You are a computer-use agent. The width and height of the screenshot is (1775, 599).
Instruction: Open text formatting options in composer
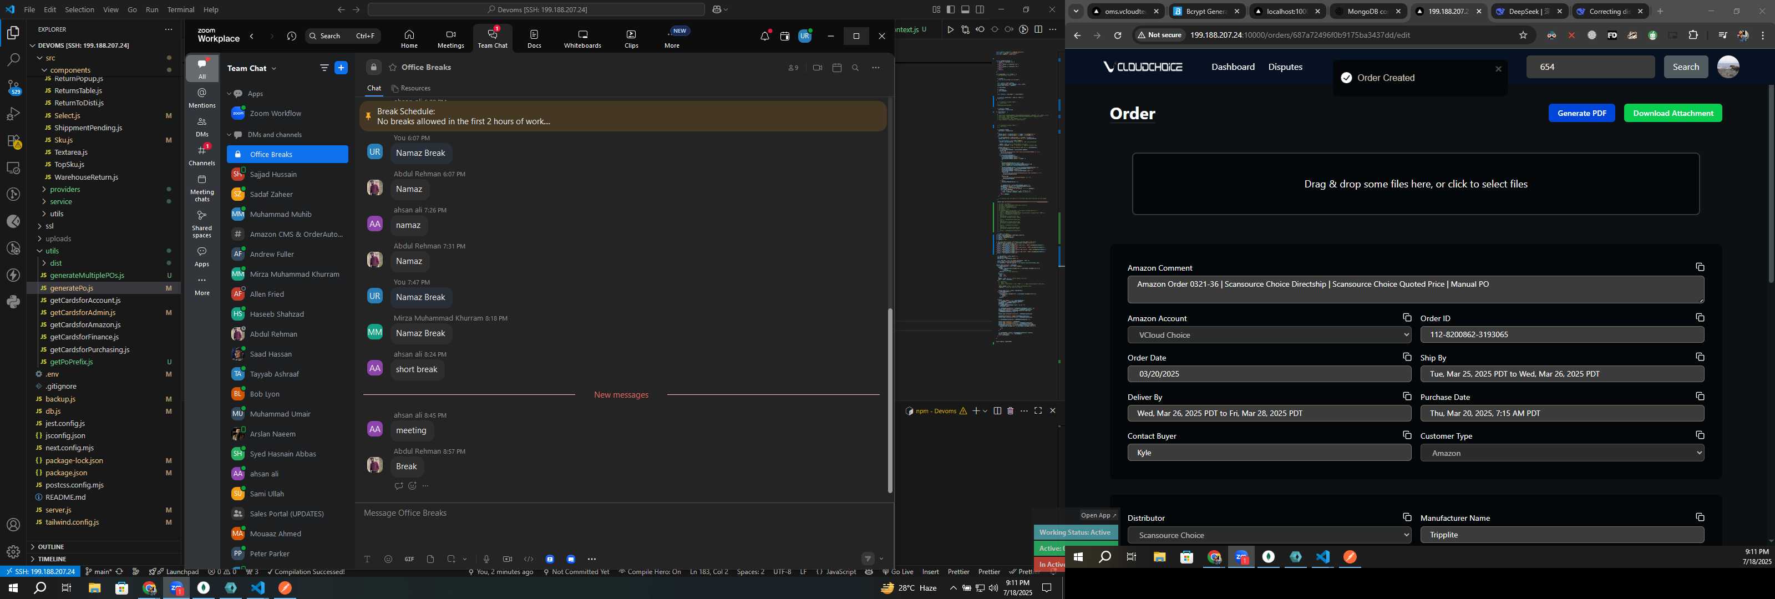[367, 559]
